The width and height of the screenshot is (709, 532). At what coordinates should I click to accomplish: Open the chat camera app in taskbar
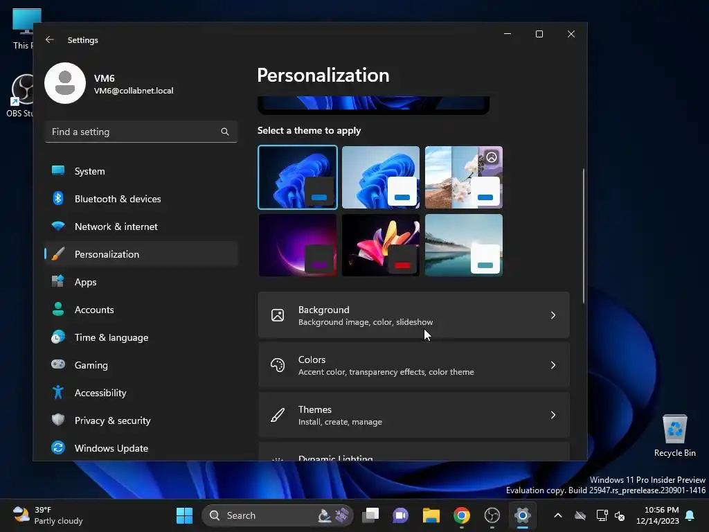click(401, 515)
